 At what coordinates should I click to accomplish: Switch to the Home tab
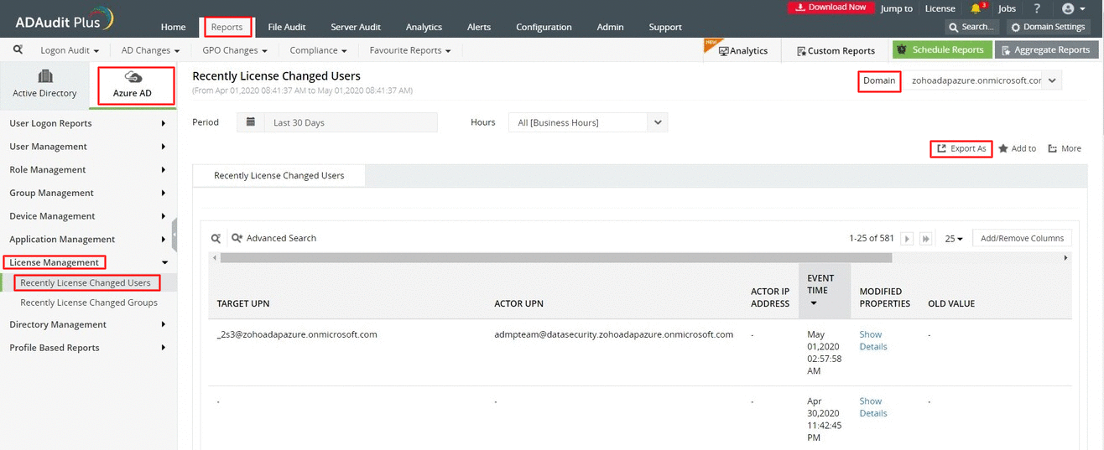(173, 27)
